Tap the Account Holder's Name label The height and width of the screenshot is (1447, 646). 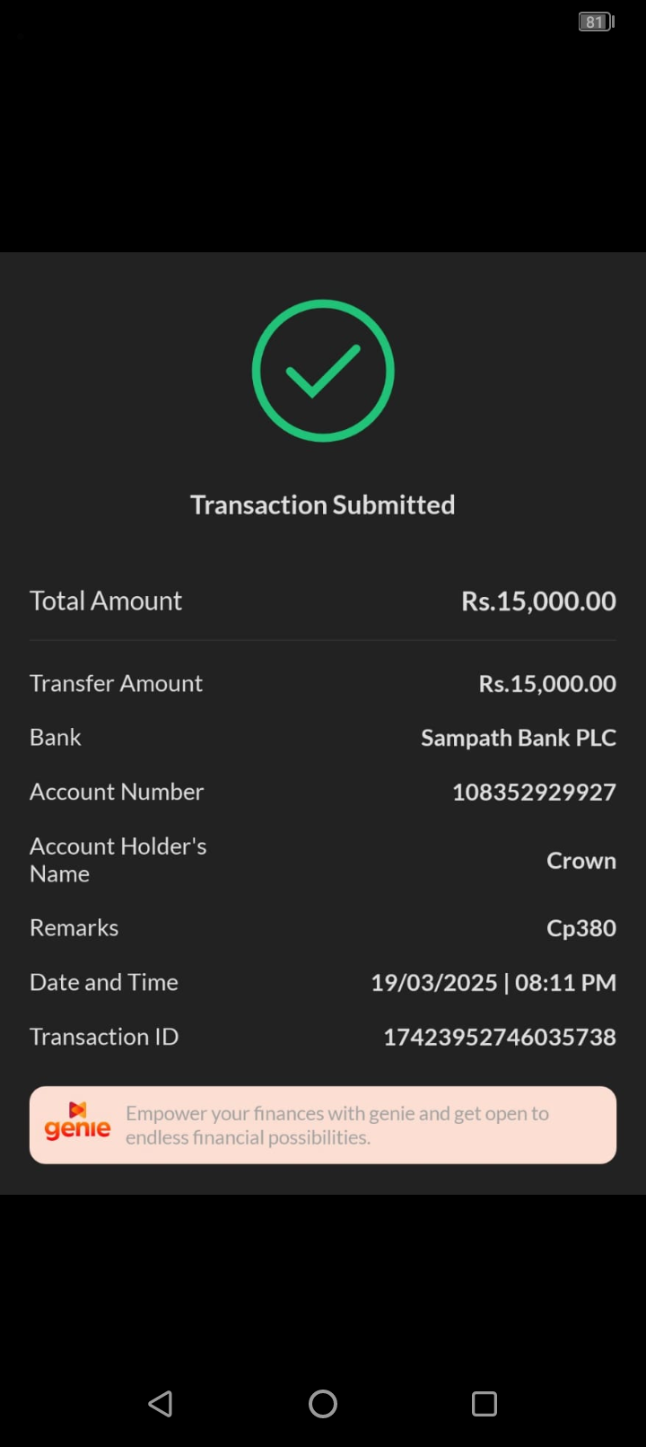118,860
